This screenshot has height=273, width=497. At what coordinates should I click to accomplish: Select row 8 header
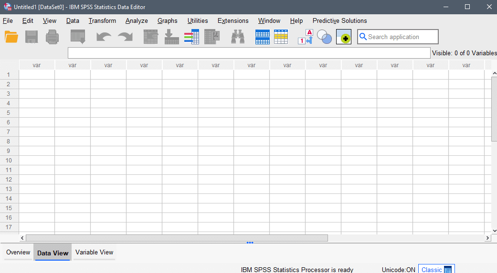(9, 142)
